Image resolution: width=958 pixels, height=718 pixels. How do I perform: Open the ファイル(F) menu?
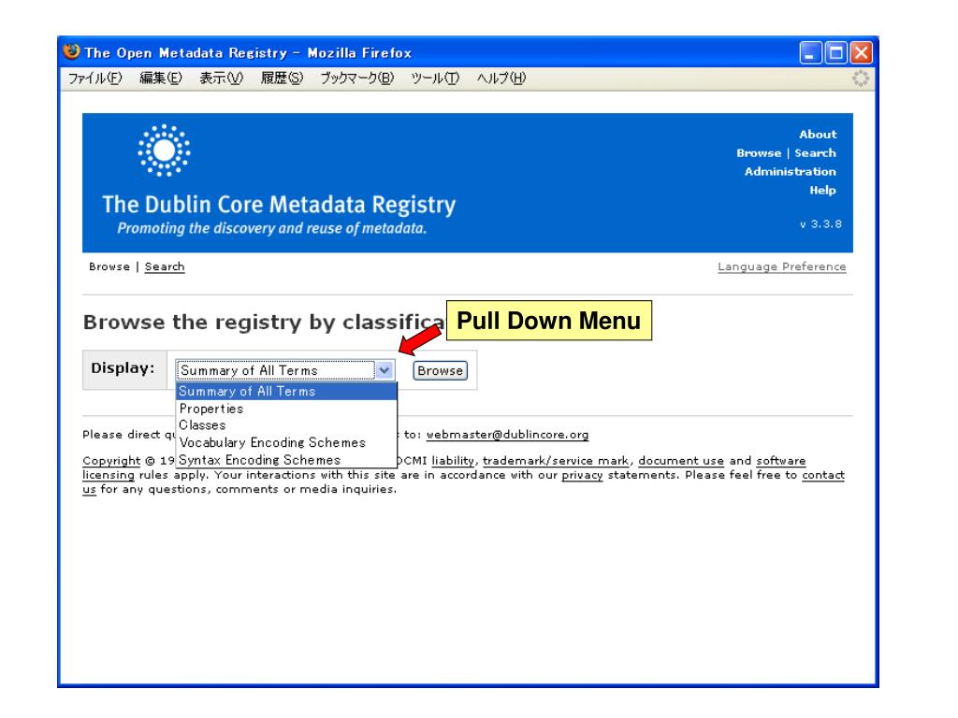click(x=94, y=79)
